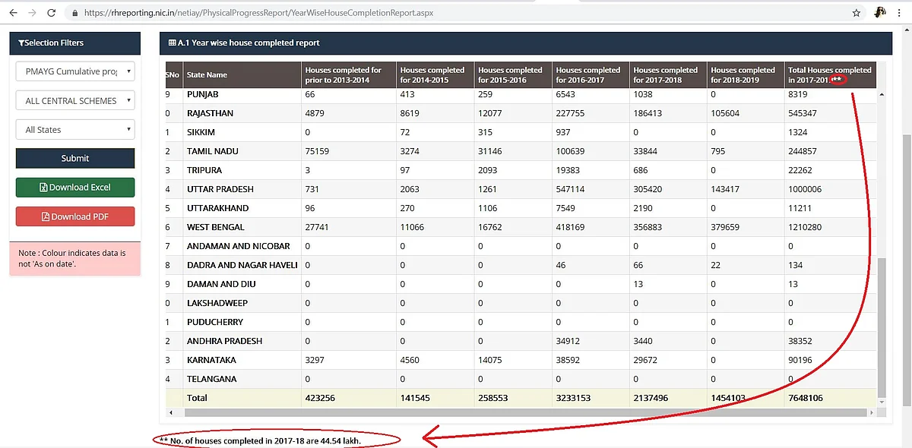
Task: Select the ANDHRA PRADESH row name
Action: (x=224, y=341)
